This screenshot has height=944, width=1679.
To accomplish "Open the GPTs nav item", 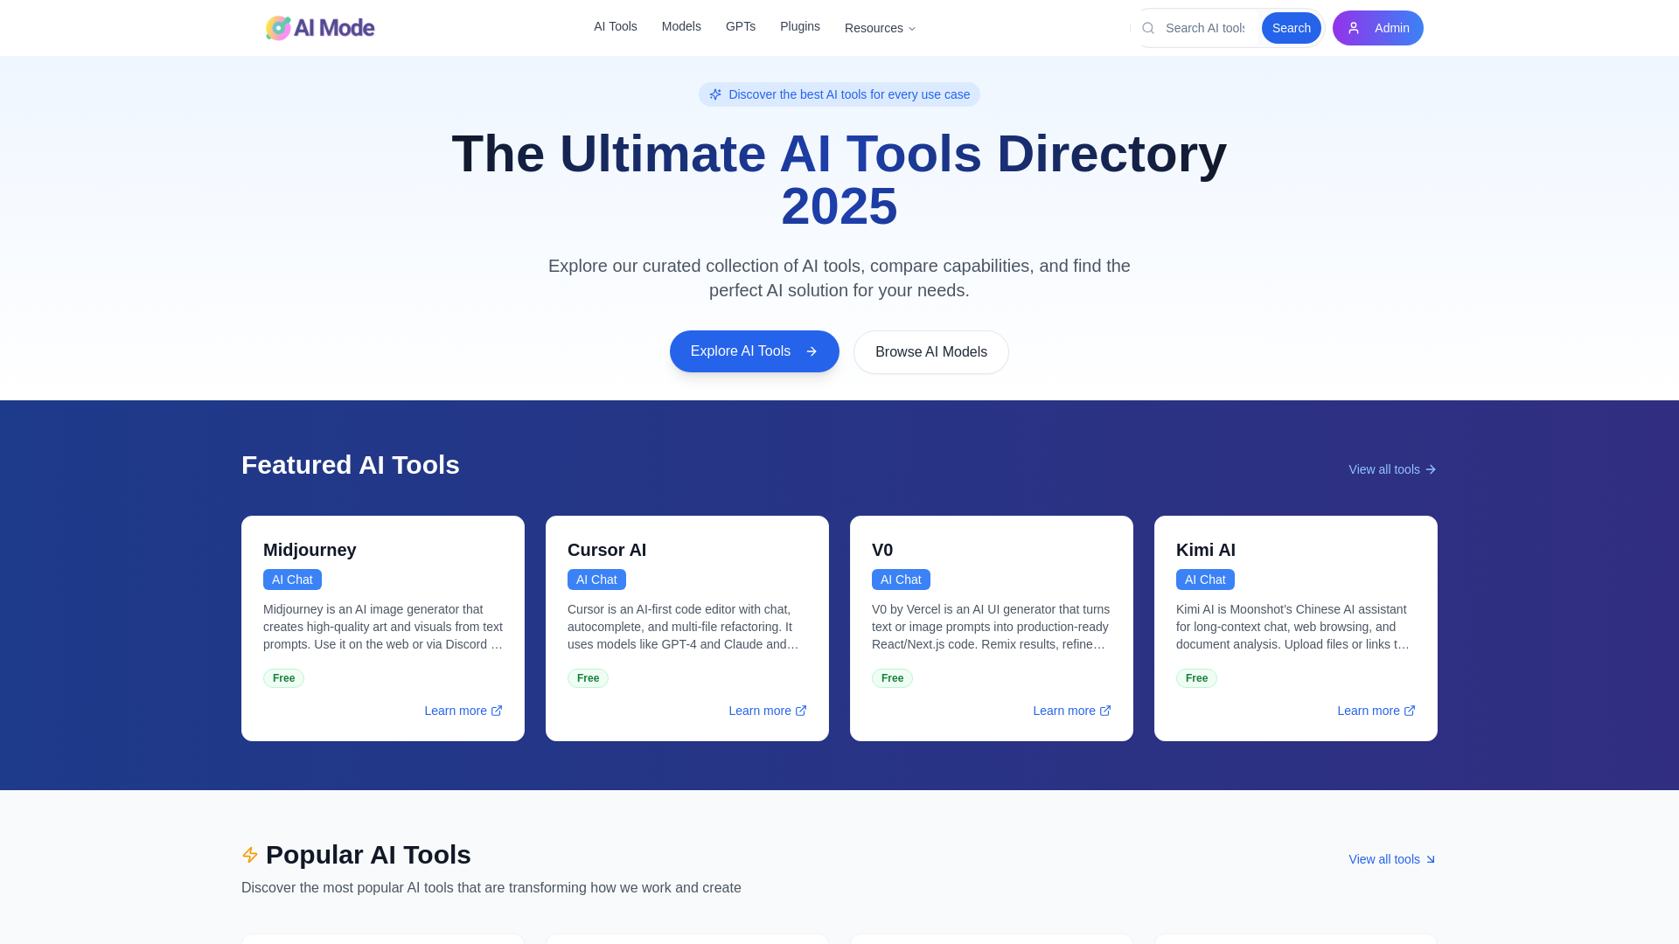I will pos(741,26).
